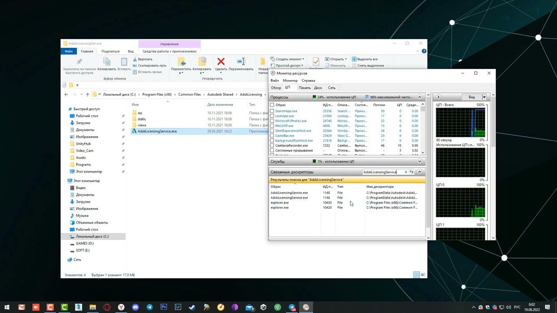Click Common Files in the address path
Image resolution: width=557 pixels, height=313 pixels.
click(190, 94)
